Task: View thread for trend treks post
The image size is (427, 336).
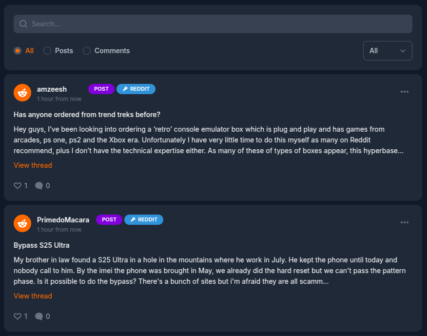Action: (x=33, y=165)
